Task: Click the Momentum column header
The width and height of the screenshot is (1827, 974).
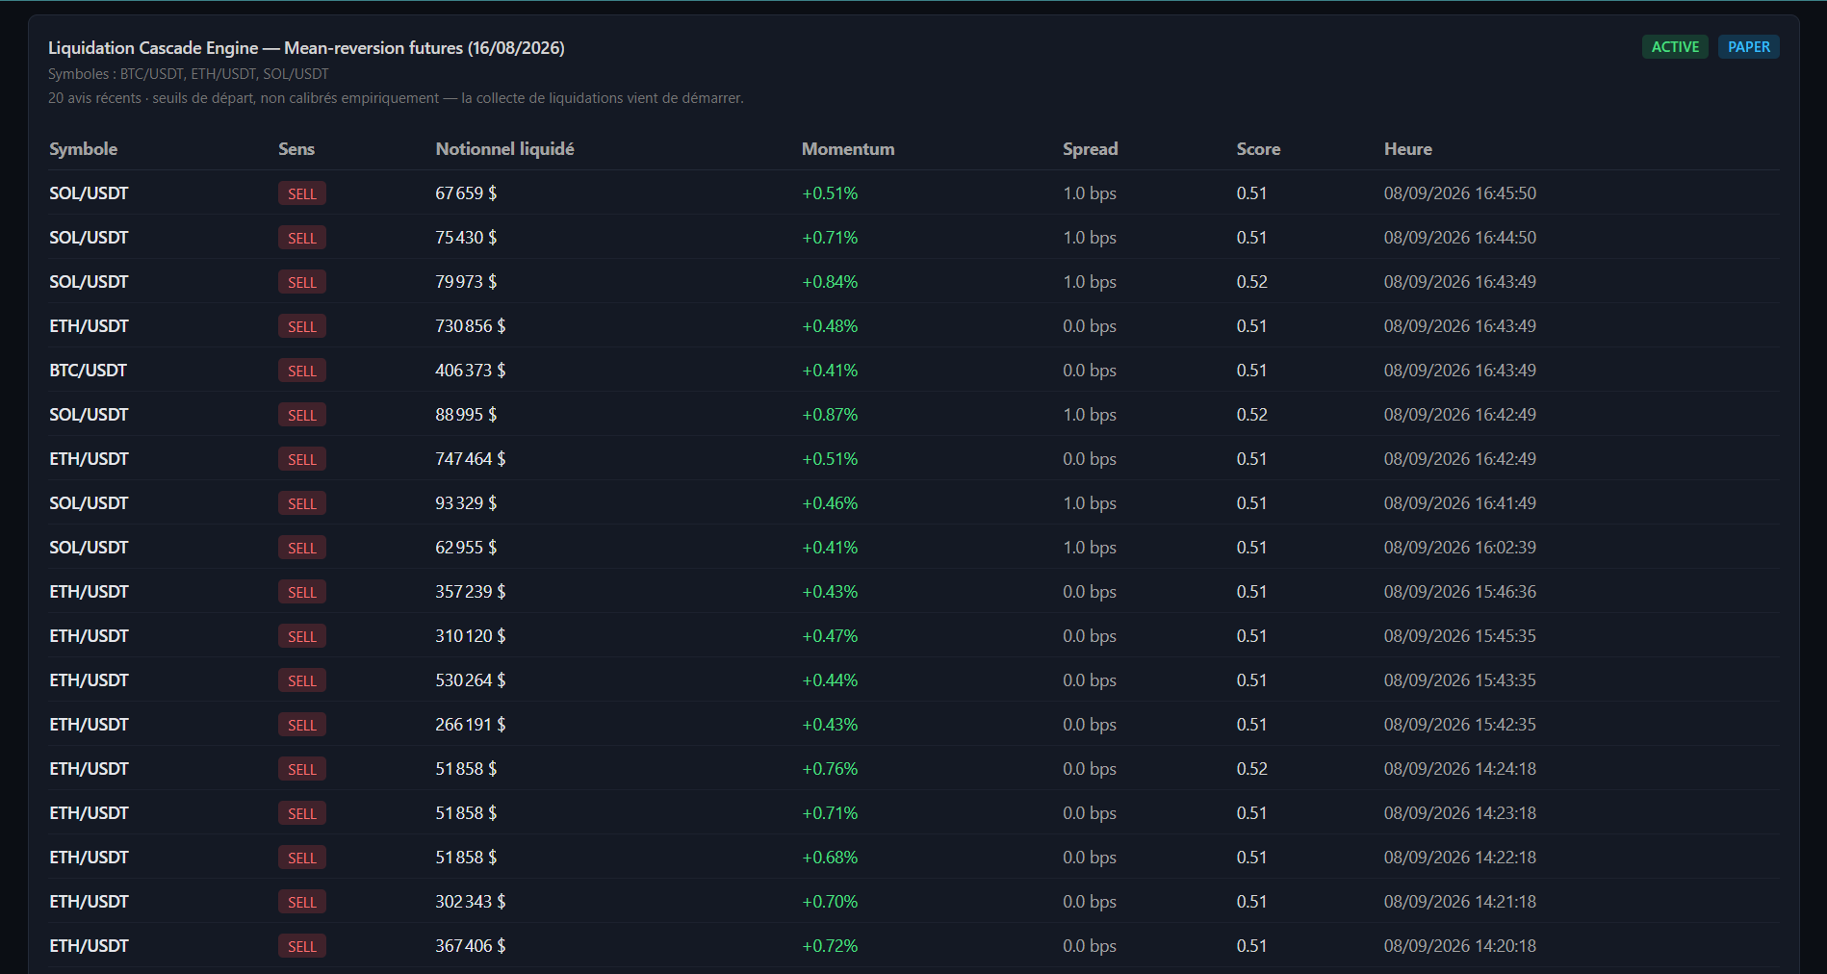Action: point(848,149)
